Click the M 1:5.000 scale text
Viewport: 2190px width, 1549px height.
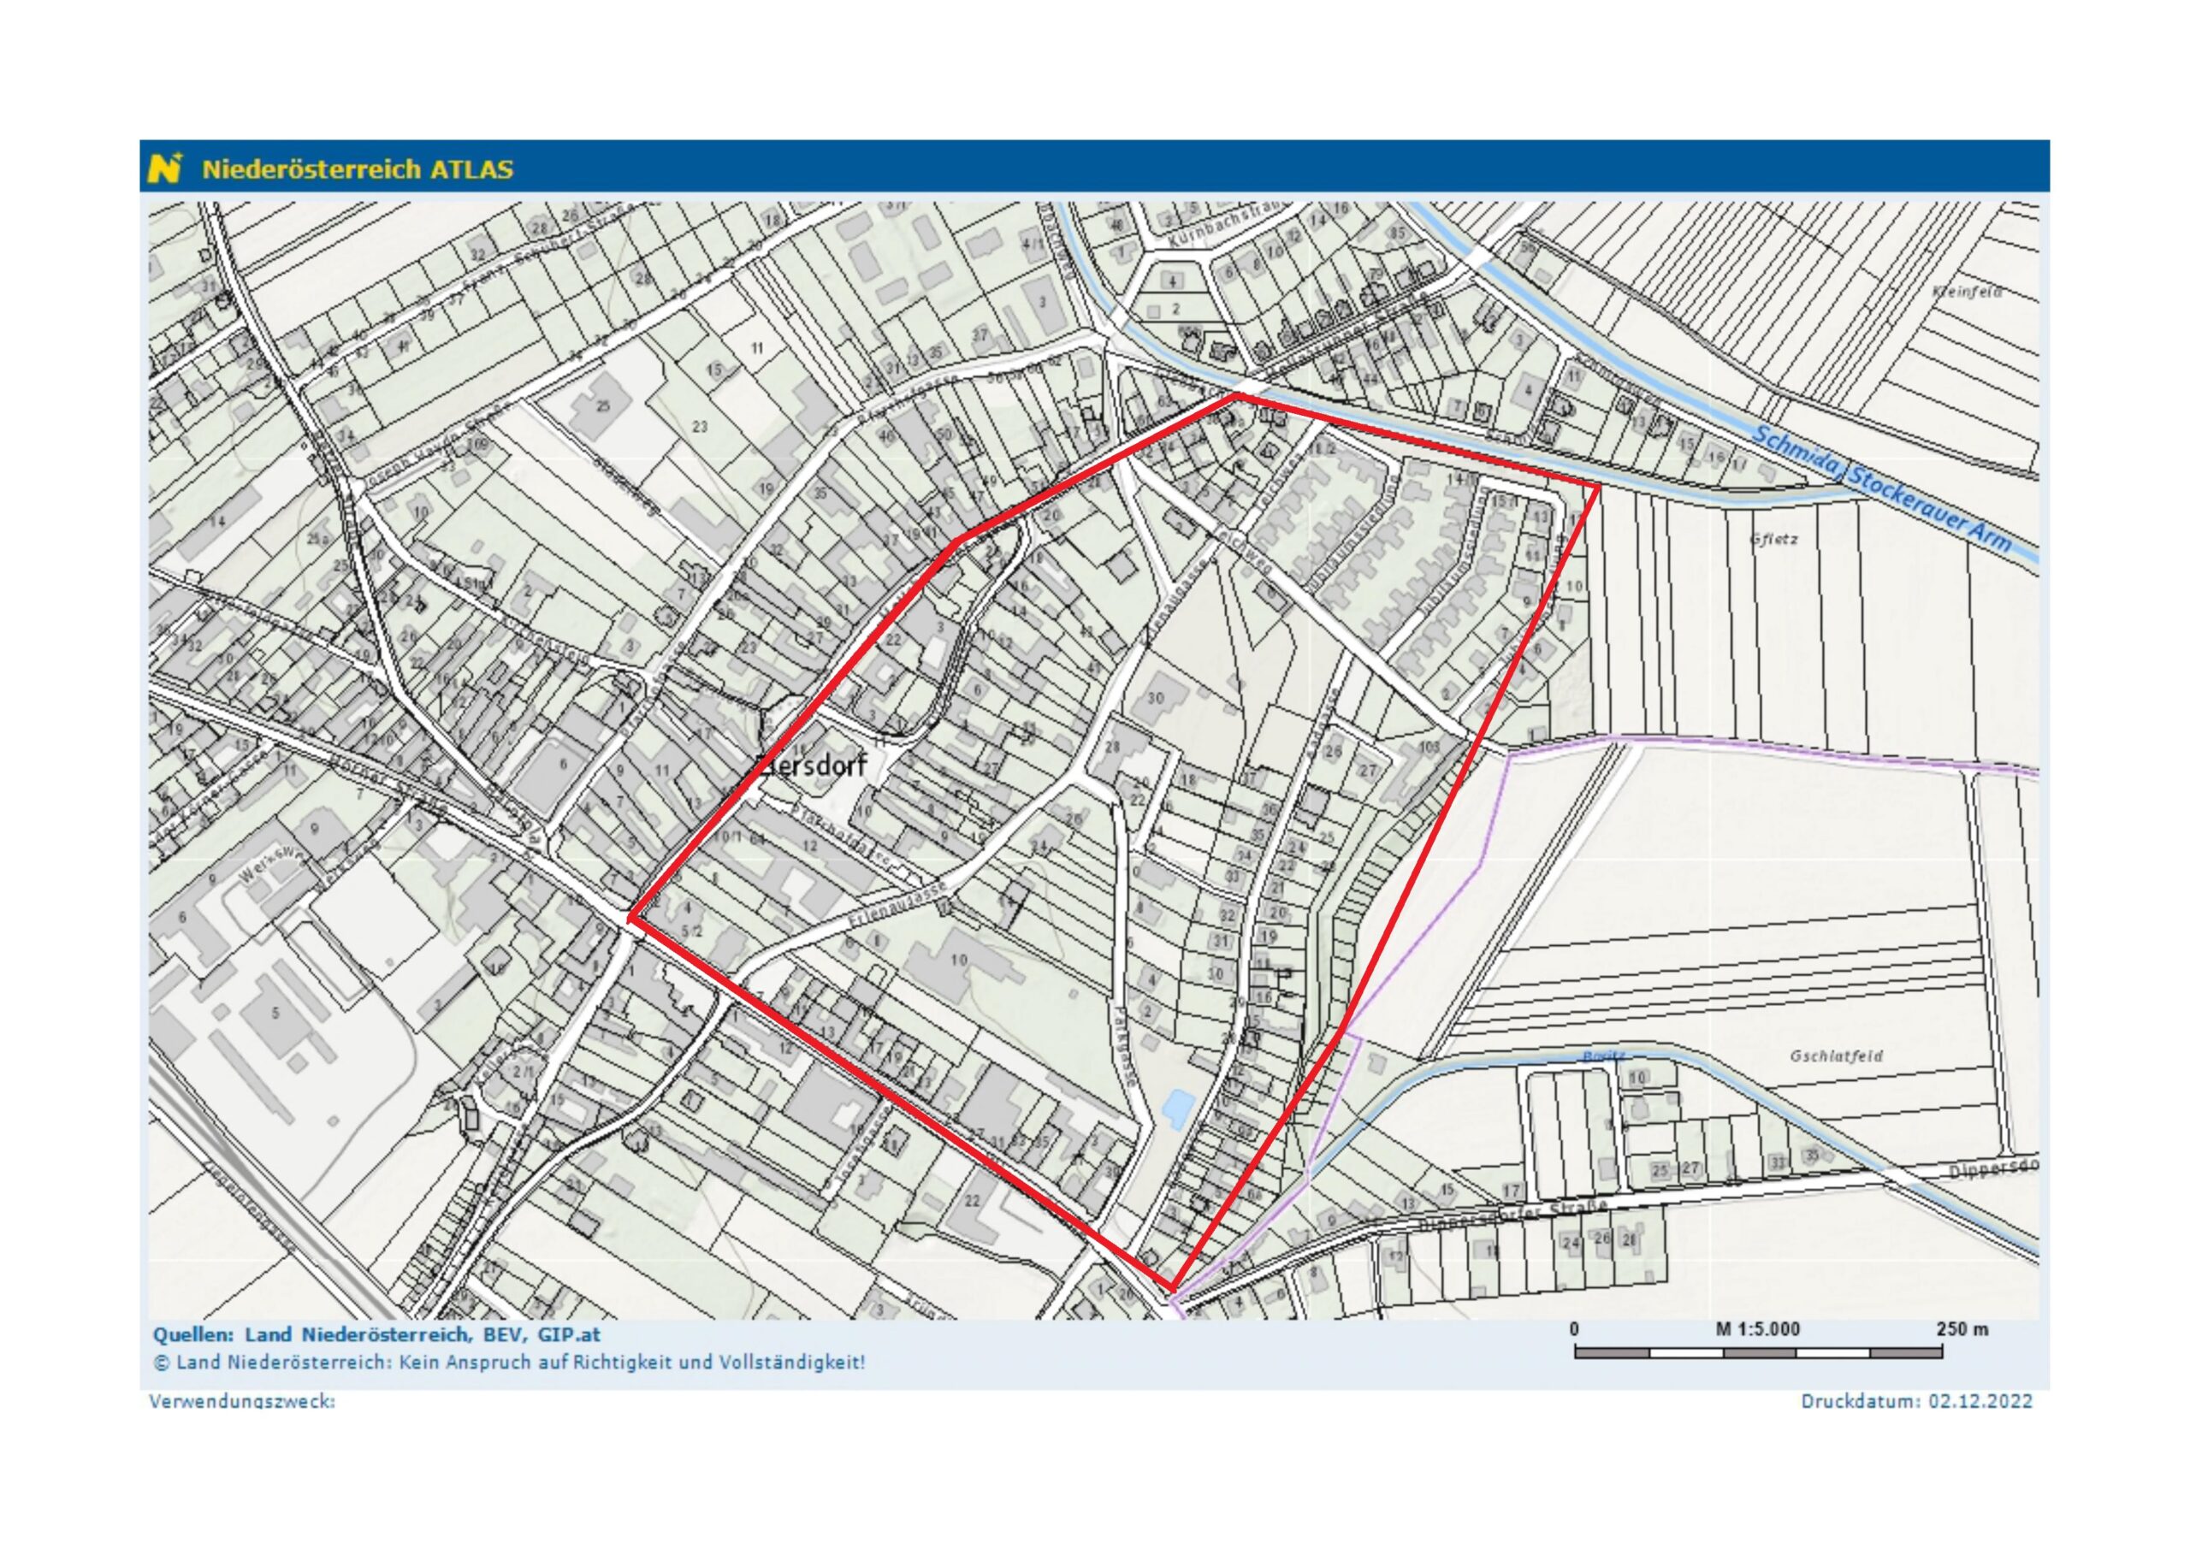1758,1330
